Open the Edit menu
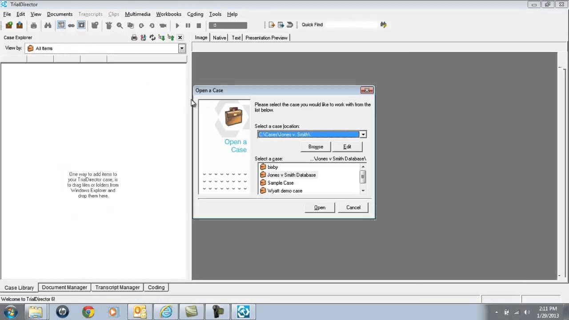Image resolution: width=569 pixels, height=320 pixels. point(21,14)
